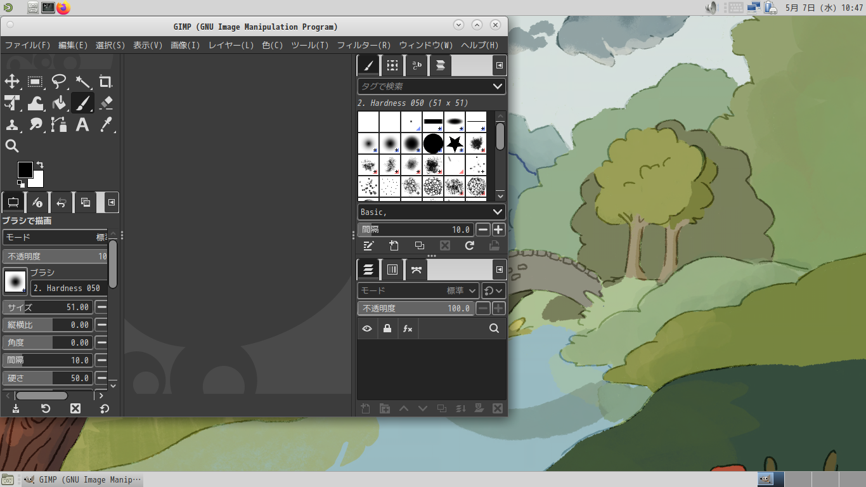866x487 pixels.
Task: Select the Smudge tool
Action: coord(36,124)
